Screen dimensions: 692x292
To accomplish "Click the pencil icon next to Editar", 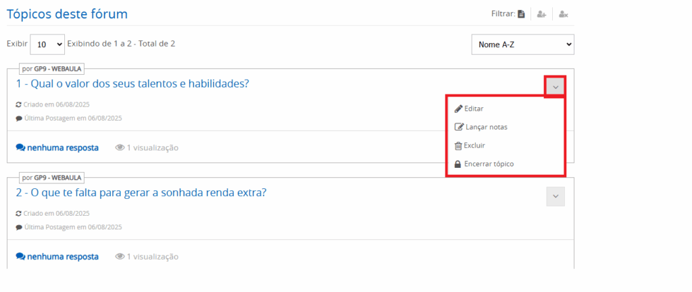I will (x=458, y=109).
